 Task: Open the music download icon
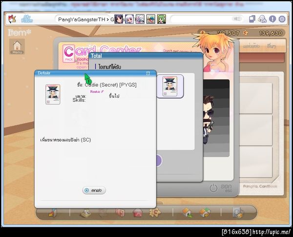tap(262, 19)
